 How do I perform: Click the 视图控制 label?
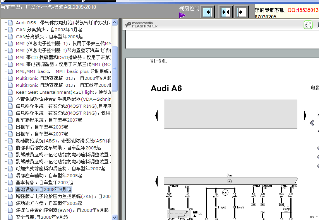point(189,8)
